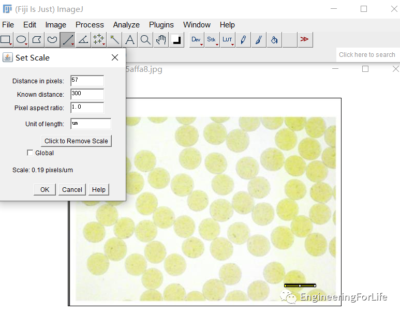The height and width of the screenshot is (315, 400).
Task: Select the Polygon selection tool
Action: point(37,40)
